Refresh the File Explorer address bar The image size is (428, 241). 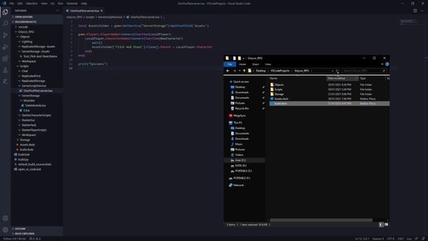click(337, 71)
